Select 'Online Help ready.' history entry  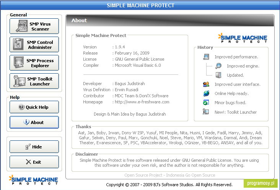point(231,93)
